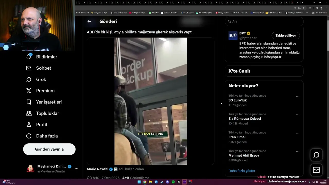Viewport: 329px width, 185px height.
Task: Open Chrome extensions puzzle icon
Action: (310, 8)
